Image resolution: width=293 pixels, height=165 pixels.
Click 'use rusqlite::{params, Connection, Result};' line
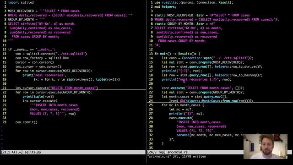click(x=194, y=2)
